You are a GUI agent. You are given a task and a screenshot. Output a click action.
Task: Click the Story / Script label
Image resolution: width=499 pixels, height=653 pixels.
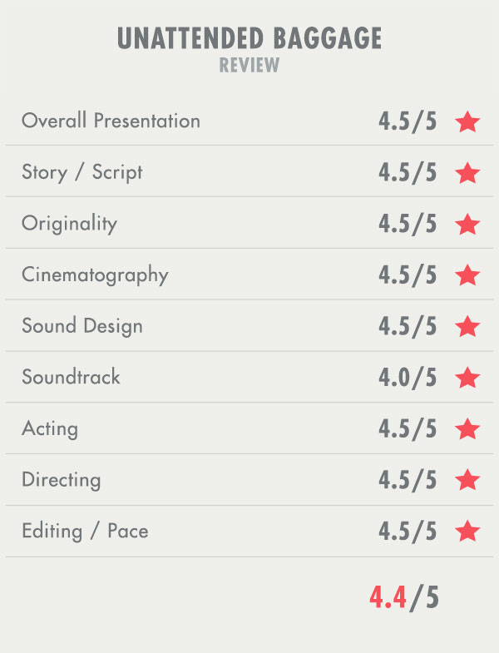pos(82,173)
